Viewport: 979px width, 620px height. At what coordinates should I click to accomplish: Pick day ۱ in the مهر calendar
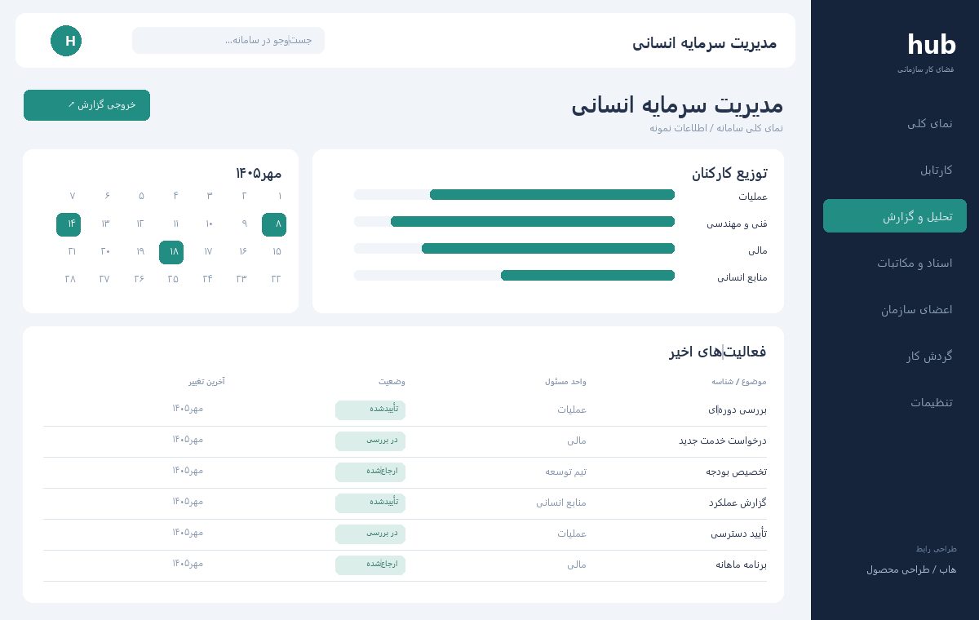pos(280,196)
